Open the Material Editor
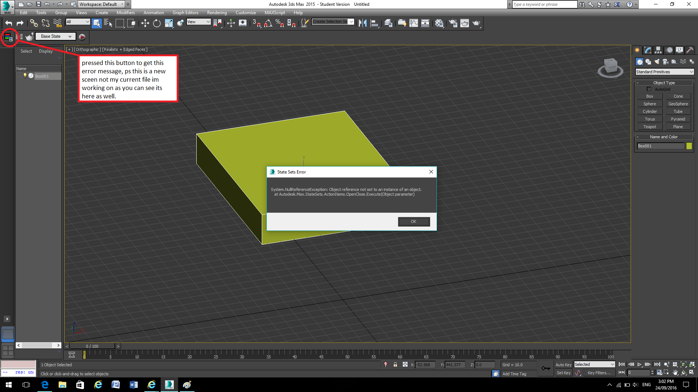This screenshot has width=698, height=392. coord(439,23)
